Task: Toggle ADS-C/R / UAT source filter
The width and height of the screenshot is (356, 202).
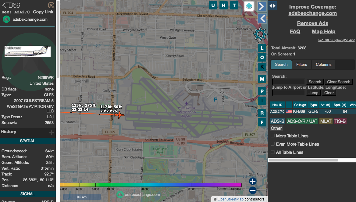Action: [x=302, y=121]
